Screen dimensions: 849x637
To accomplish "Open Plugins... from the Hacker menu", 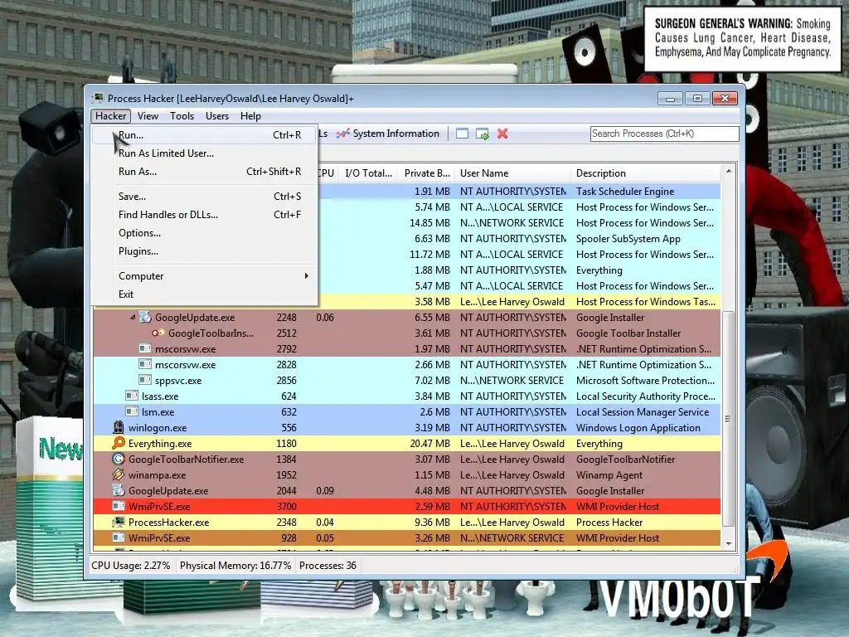I will tap(205, 251).
